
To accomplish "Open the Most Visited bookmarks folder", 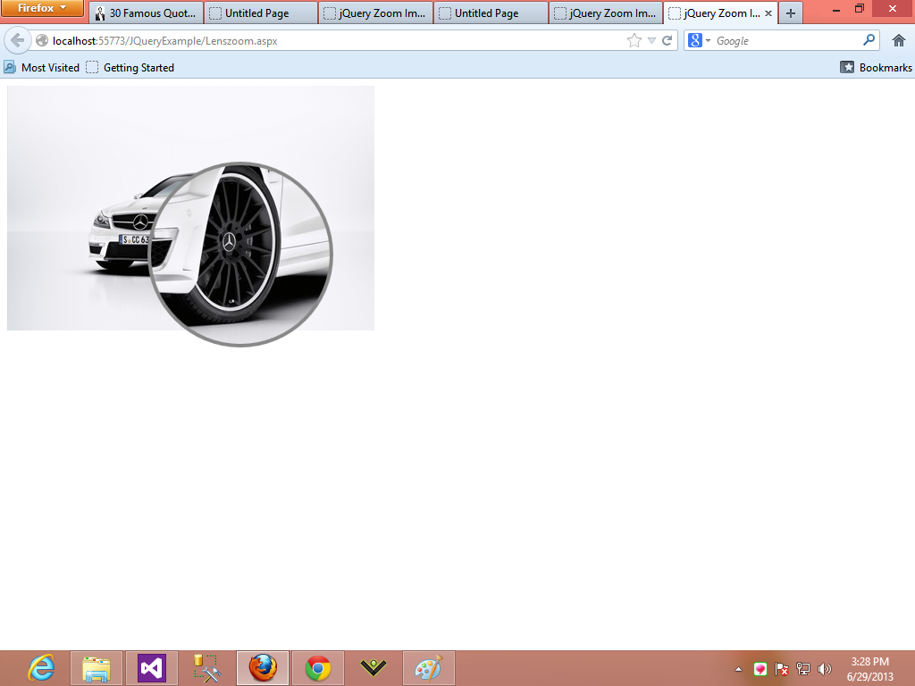I will 41,68.
